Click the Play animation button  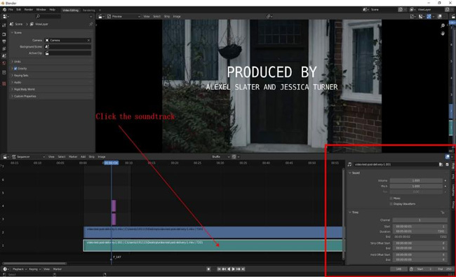coord(233,269)
